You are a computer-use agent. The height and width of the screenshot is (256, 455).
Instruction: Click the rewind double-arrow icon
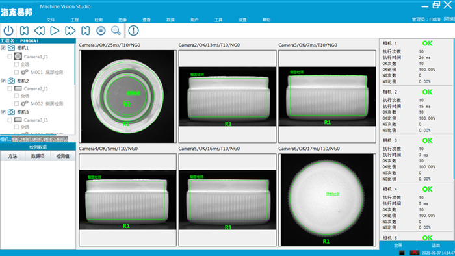tap(40, 31)
